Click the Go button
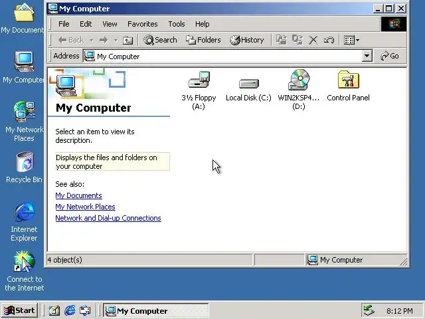 click(390, 56)
